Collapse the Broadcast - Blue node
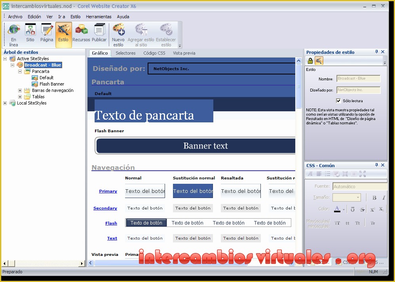395x282 pixels. point(12,65)
